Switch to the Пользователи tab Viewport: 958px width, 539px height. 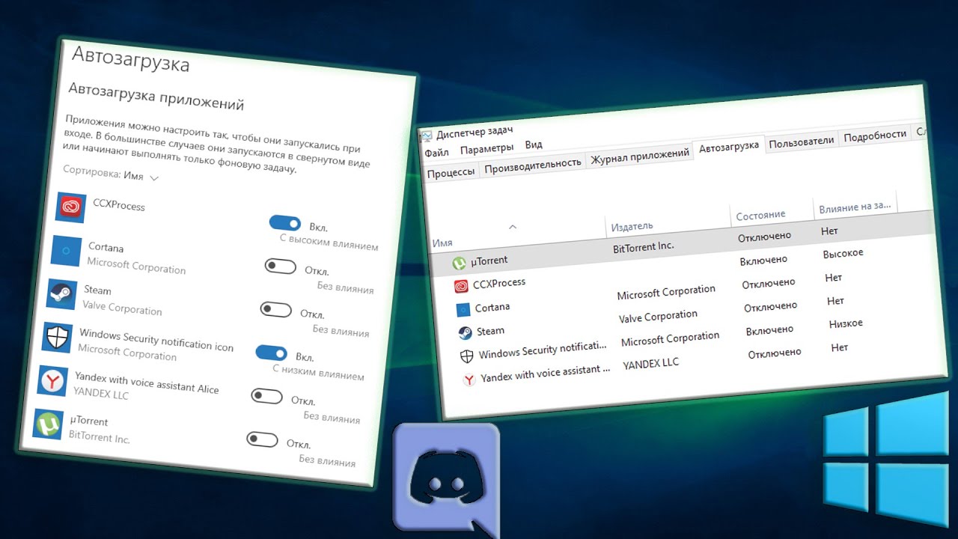[x=801, y=141]
